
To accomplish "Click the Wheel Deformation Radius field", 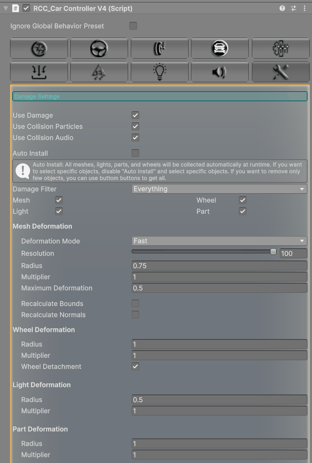I will point(220,344).
